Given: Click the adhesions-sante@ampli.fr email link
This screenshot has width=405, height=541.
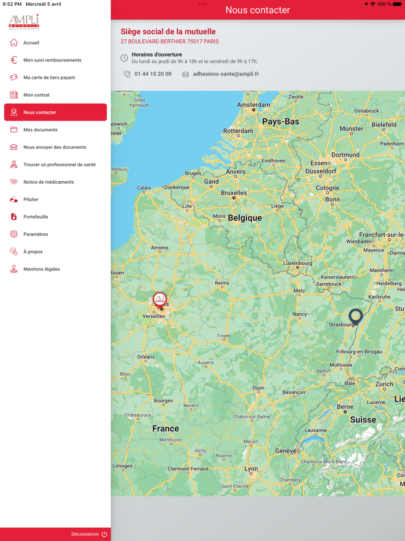Looking at the screenshot, I should point(226,74).
